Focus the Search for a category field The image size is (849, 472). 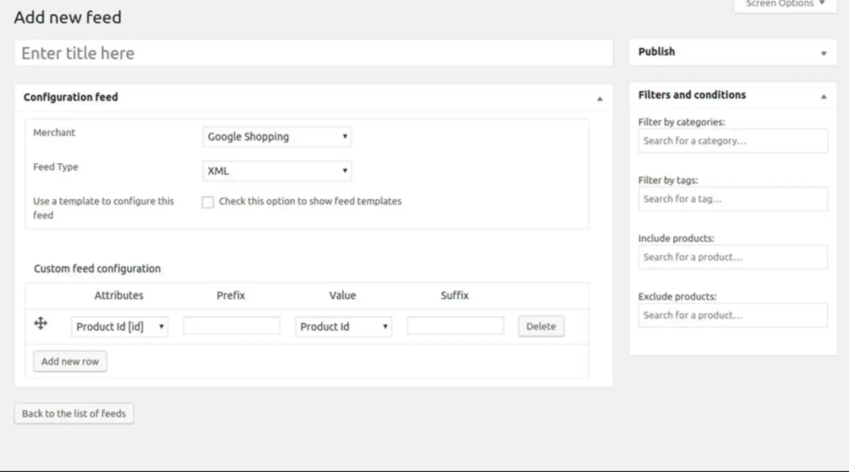[733, 141]
